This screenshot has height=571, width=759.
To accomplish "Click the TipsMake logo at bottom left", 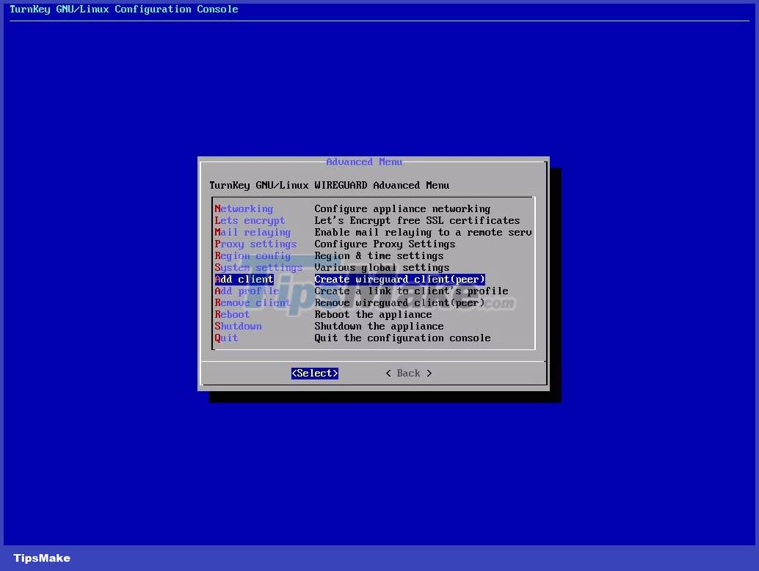I will coord(41,558).
